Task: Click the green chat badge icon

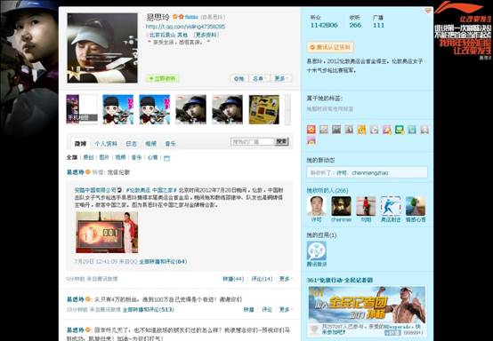Action: coord(400,130)
